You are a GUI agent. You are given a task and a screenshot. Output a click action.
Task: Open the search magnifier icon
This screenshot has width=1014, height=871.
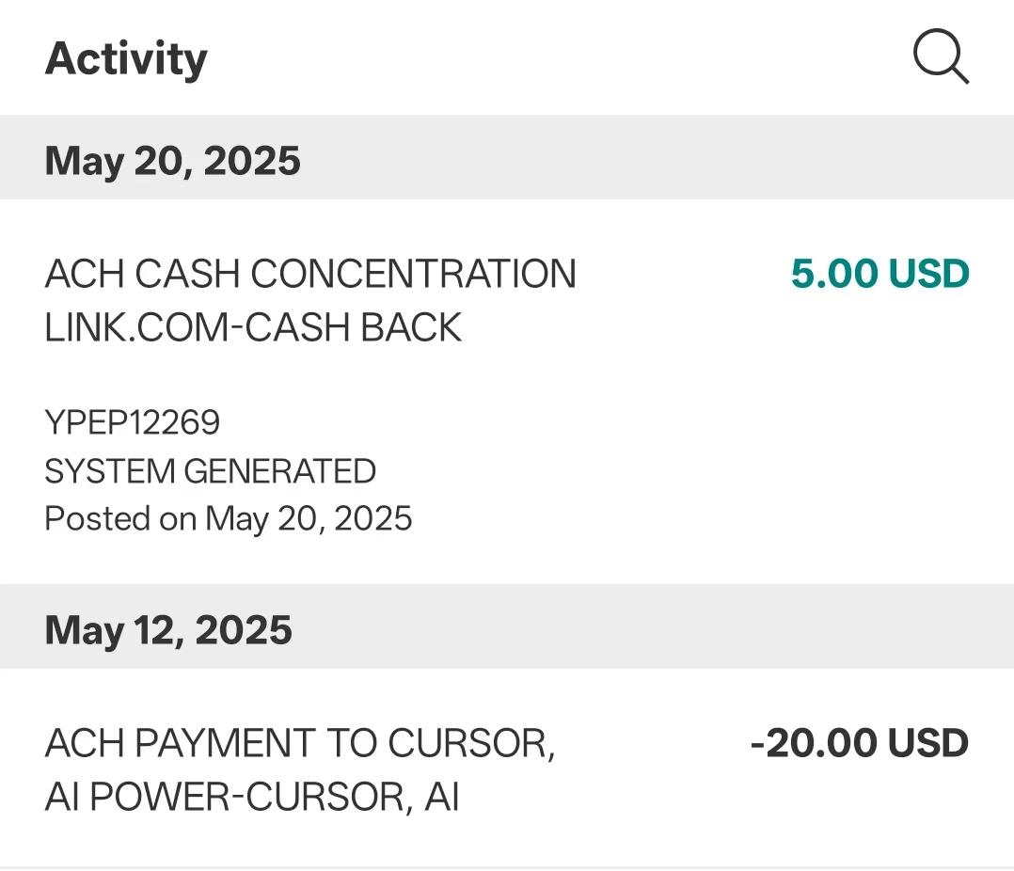[x=941, y=56]
